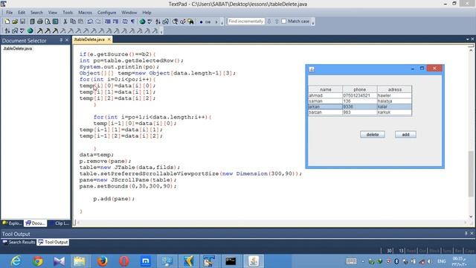Open the File menu
Image resolution: width=476 pixels, height=268 pixels.
(10, 13)
